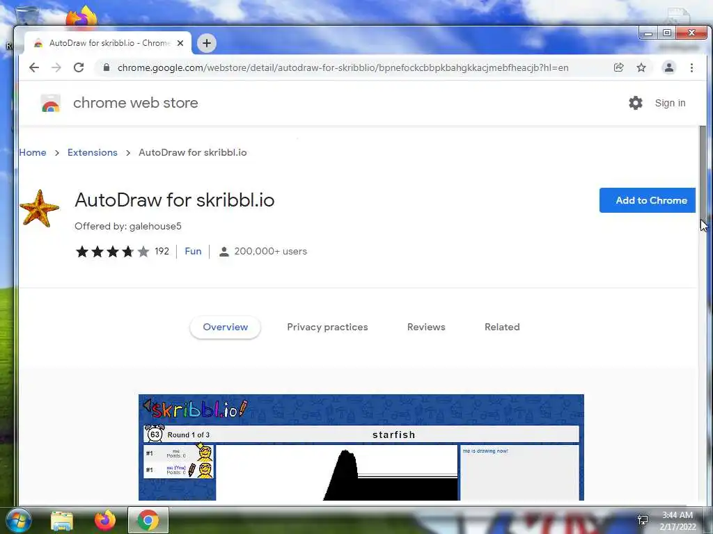Open File Explorer from the taskbar
This screenshot has height=534, width=713.
[62, 520]
